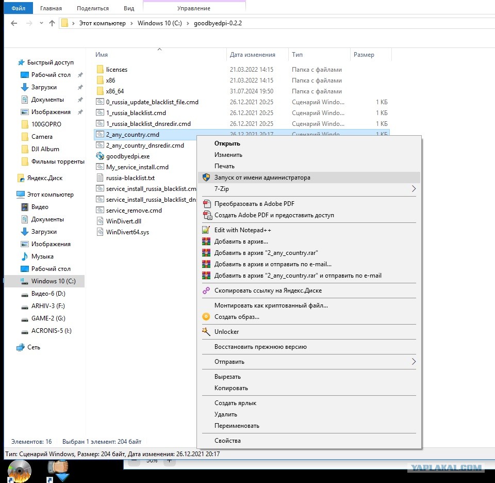Expand the 7-Zip submenu arrow

414,188
